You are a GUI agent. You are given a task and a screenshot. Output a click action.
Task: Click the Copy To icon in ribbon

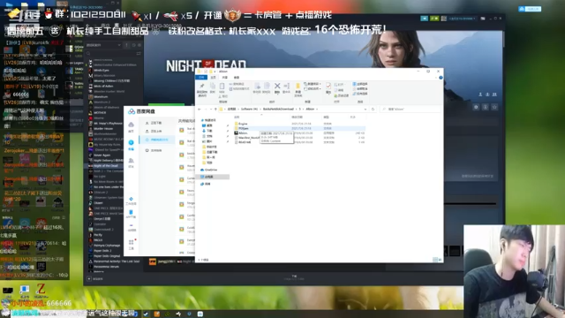[x=267, y=87]
